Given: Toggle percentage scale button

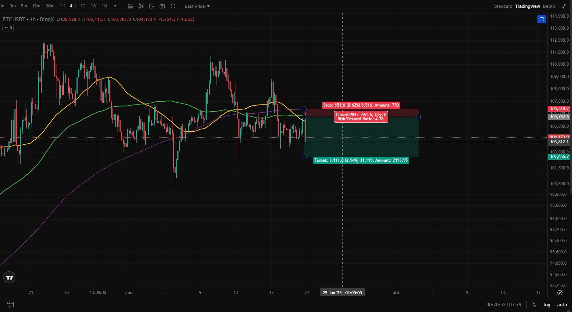Looking at the screenshot, I should [534, 305].
